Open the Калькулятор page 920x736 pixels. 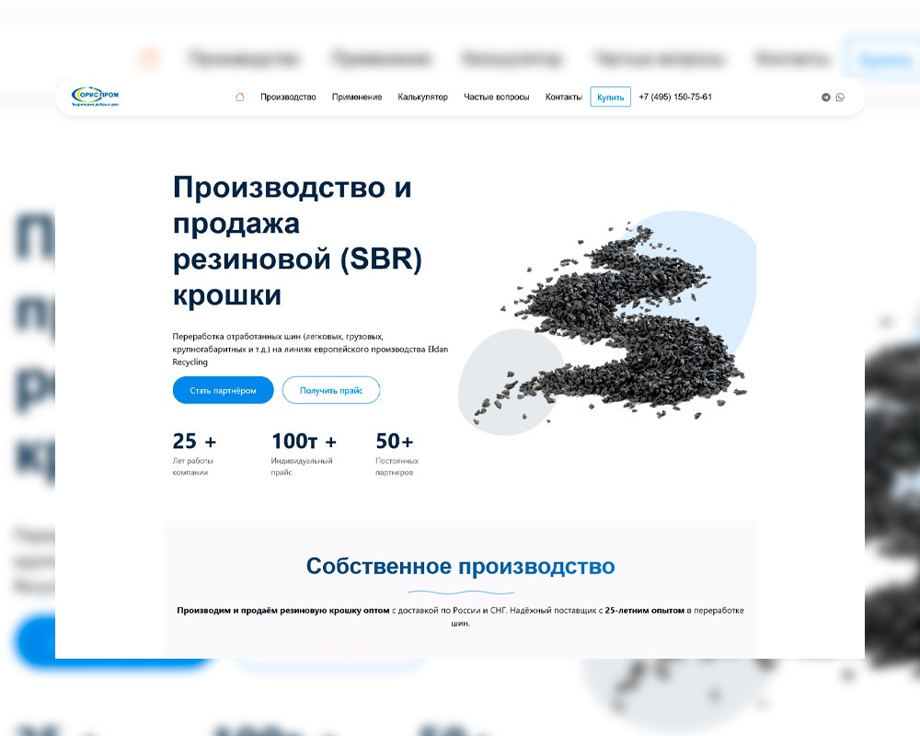tap(422, 97)
